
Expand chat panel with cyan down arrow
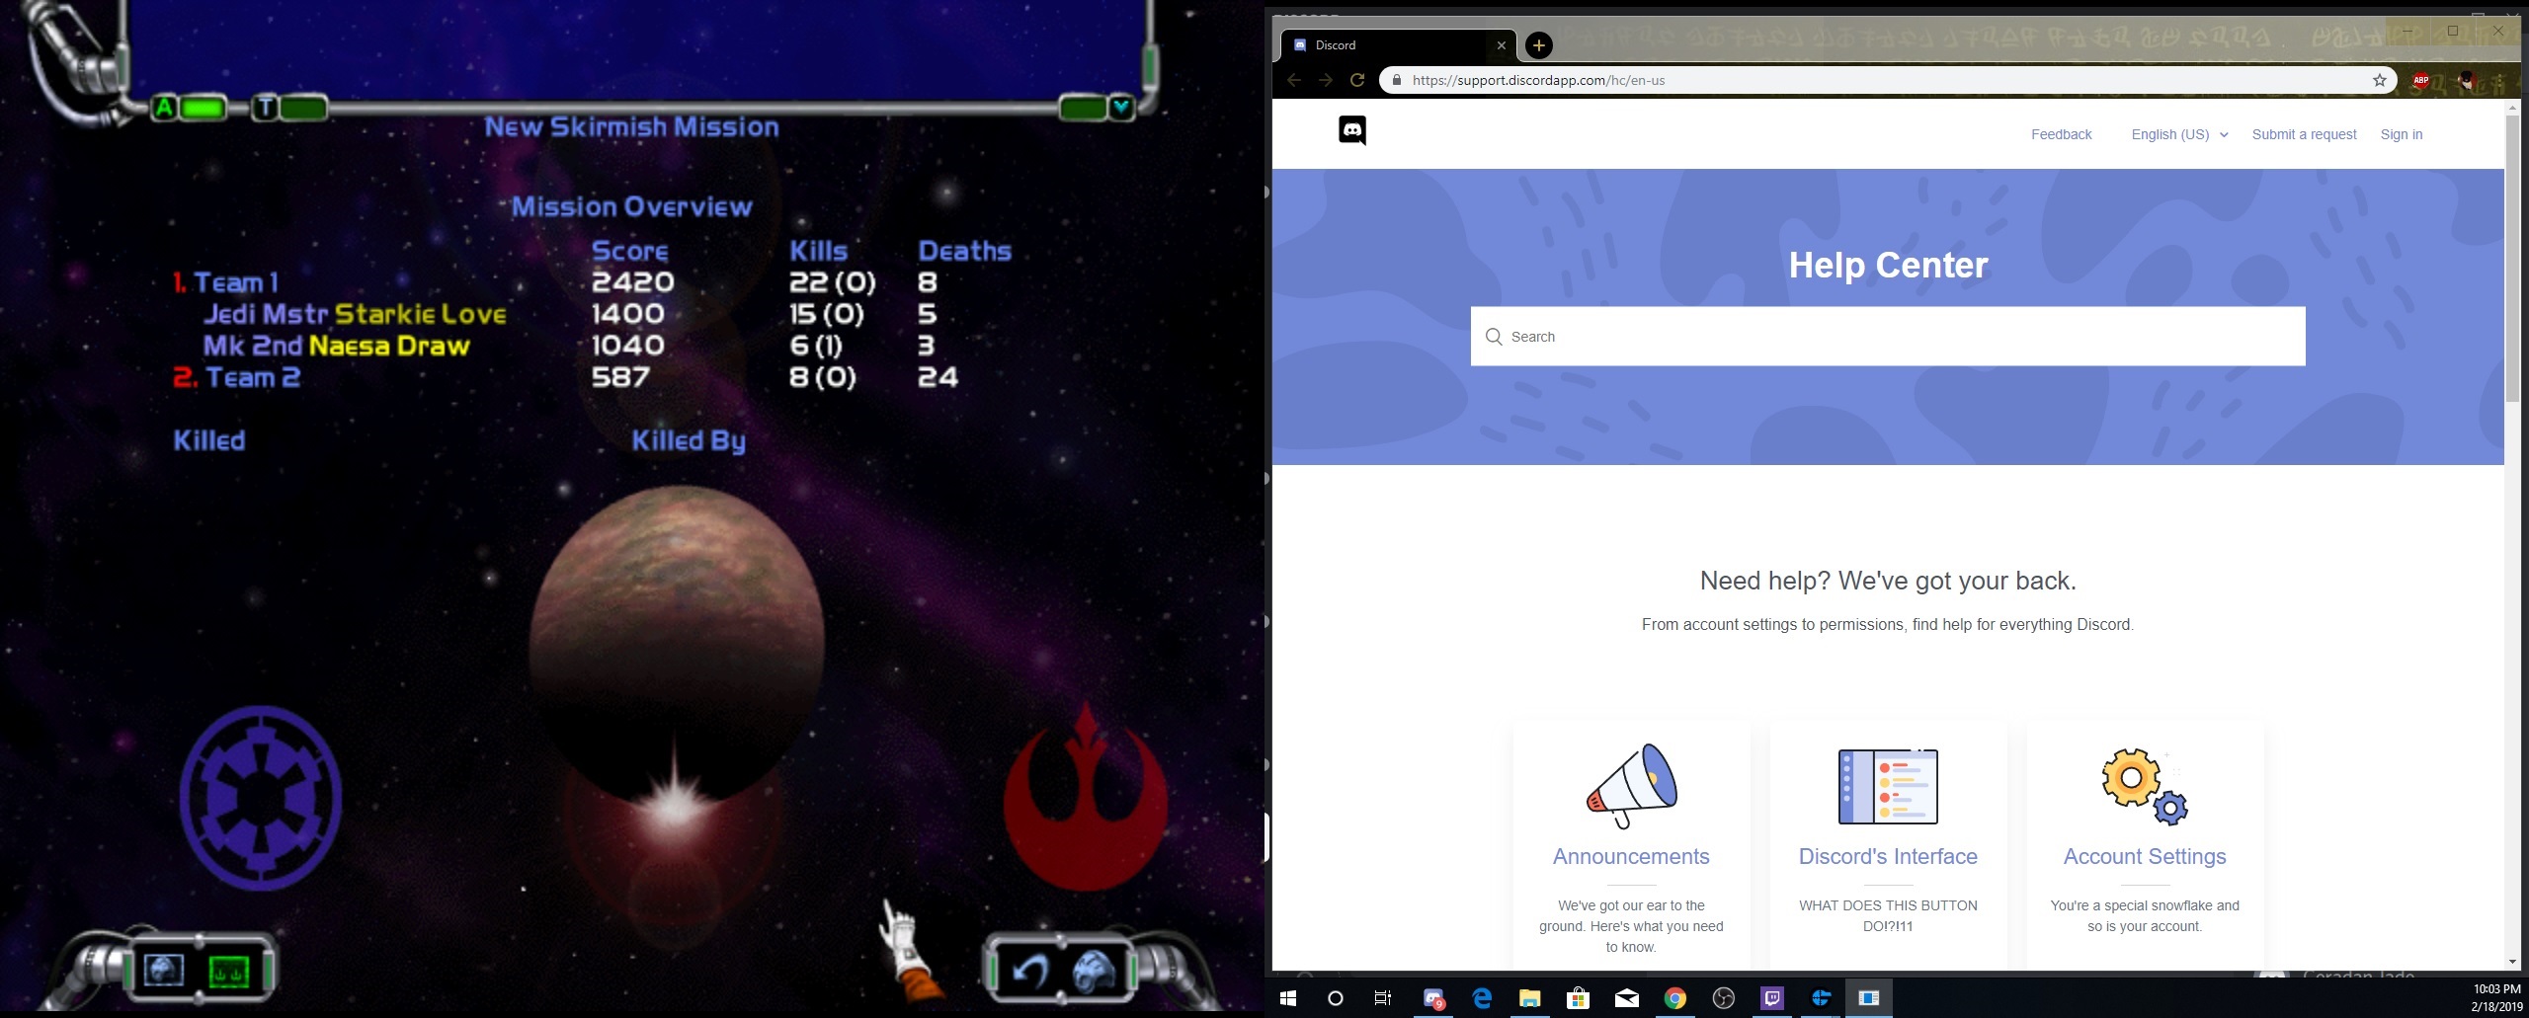coord(1120,107)
